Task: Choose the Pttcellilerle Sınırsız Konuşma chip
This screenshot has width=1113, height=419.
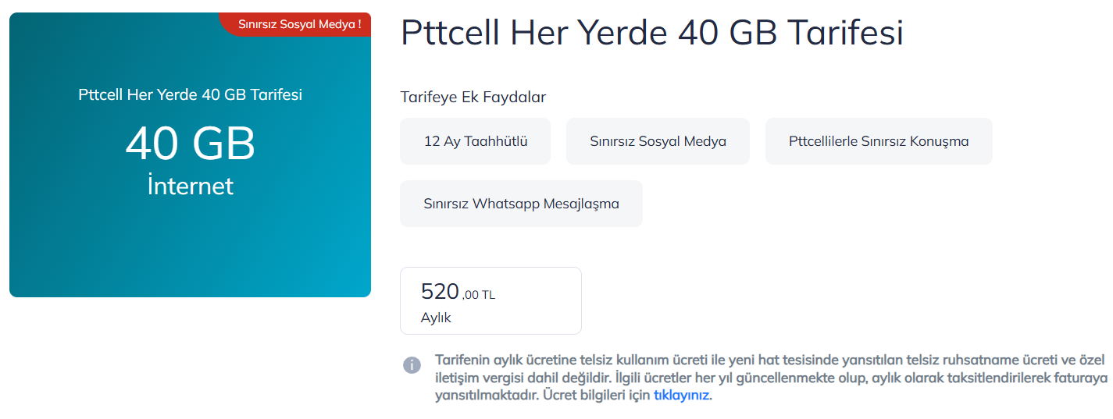Action: (x=878, y=141)
